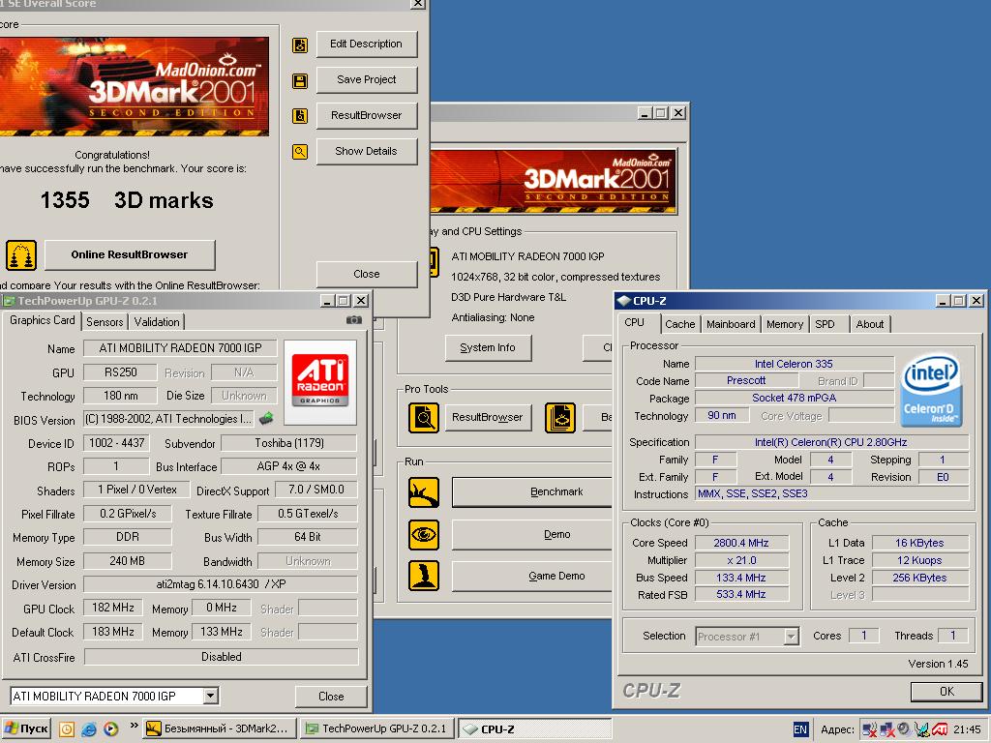This screenshot has width=991, height=743.
Task: Click the Demo eye icon
Action: click(x=424, y=534)
